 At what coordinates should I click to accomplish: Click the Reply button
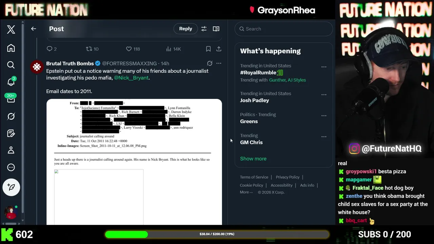[185, 29]
